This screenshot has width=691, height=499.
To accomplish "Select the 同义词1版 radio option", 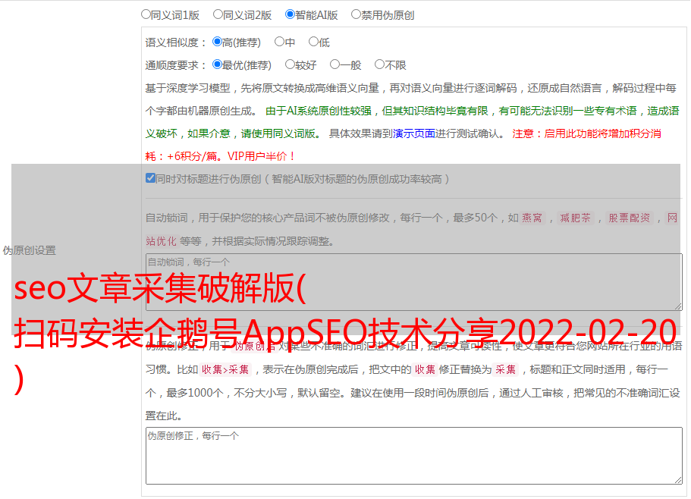I will tap(146, 14).
